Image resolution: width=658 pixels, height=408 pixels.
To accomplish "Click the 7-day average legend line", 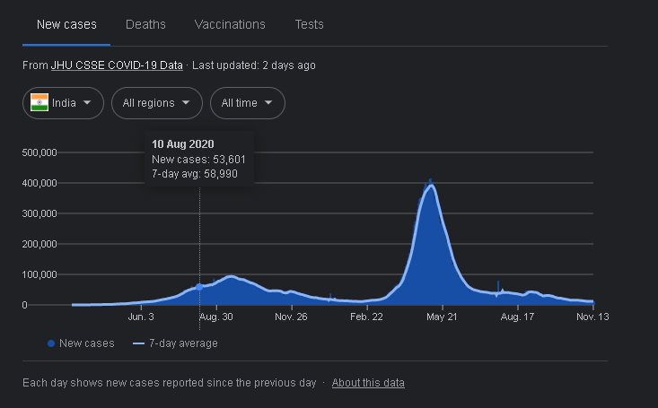I will click(x=138, y=343).
